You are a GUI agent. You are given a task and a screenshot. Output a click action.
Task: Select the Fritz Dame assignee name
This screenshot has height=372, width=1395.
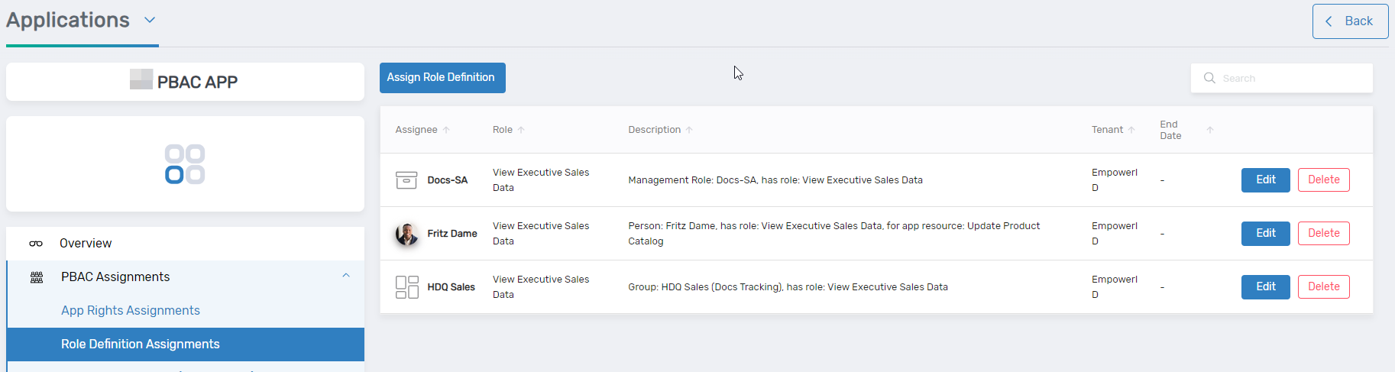point(452,234)
